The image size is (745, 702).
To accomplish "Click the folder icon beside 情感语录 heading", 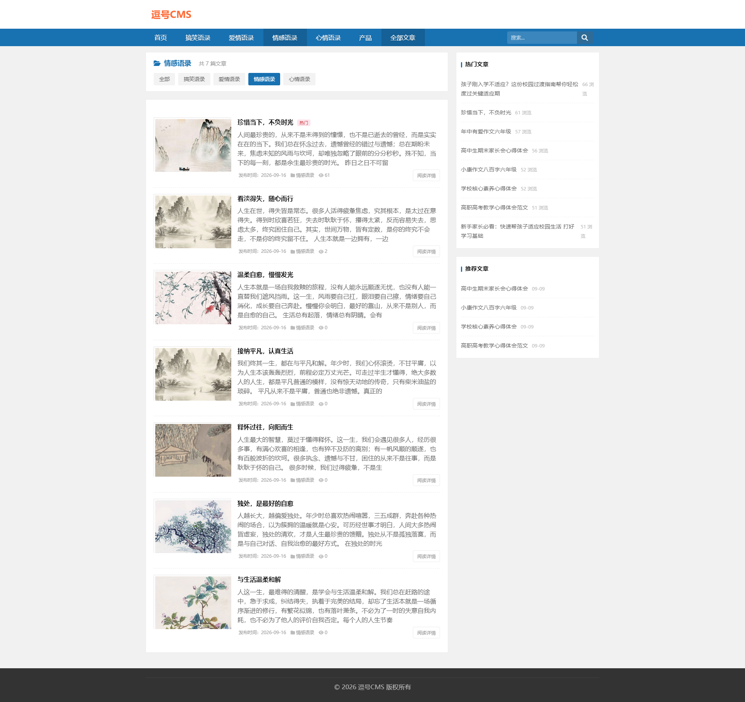I will (x=157, y=63).
